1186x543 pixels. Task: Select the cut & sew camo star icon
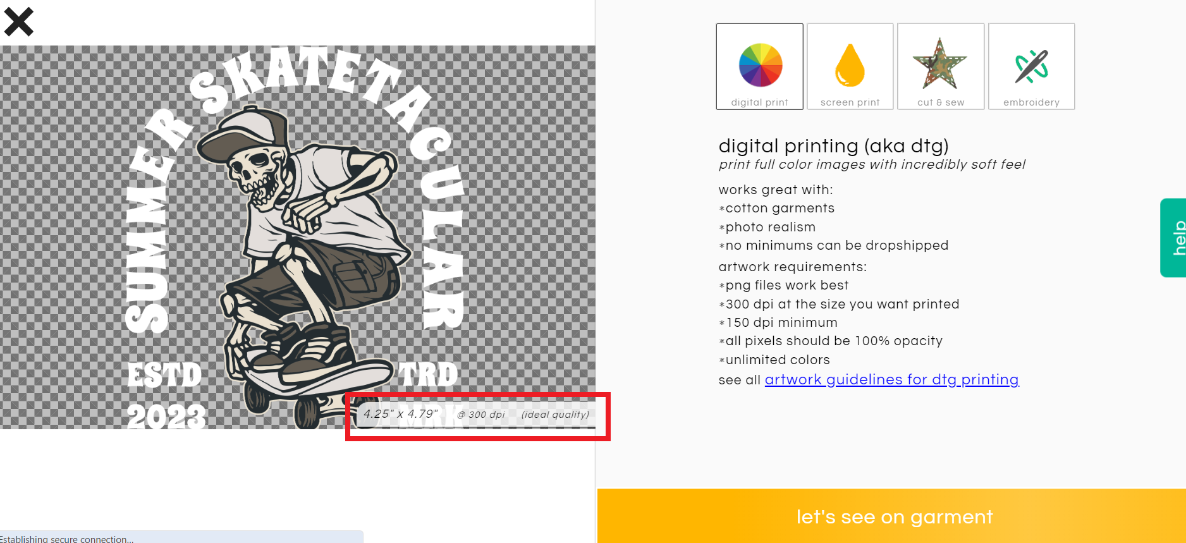[x=940, y=63]
